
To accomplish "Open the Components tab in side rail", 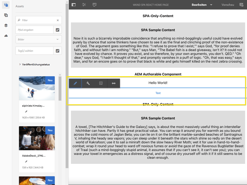I will pyautogui.click(x=6, y=15).
